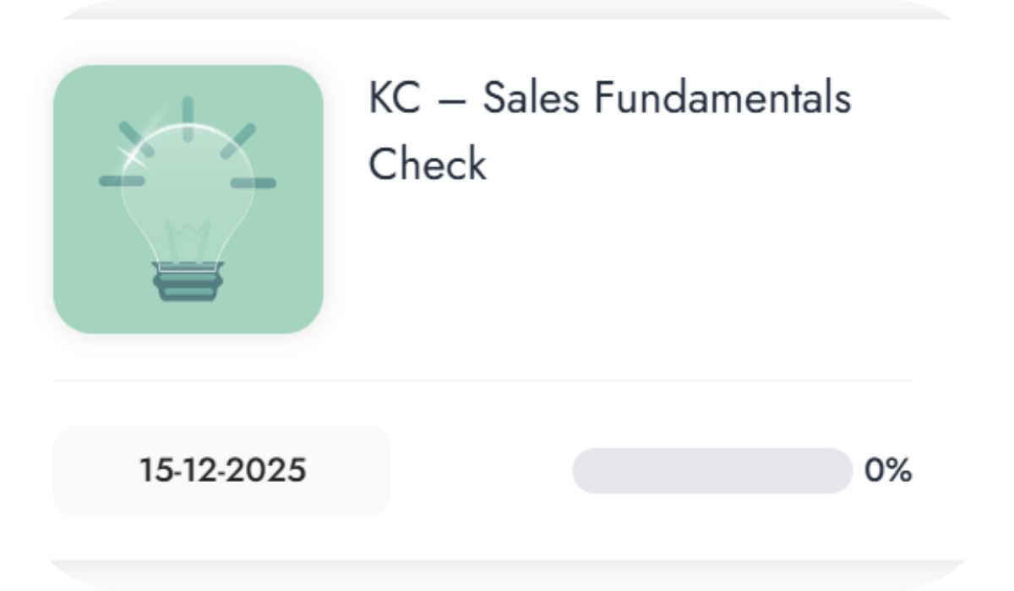
Task: Click the word "Fundamentals" in the title
Action: point(722,99)
